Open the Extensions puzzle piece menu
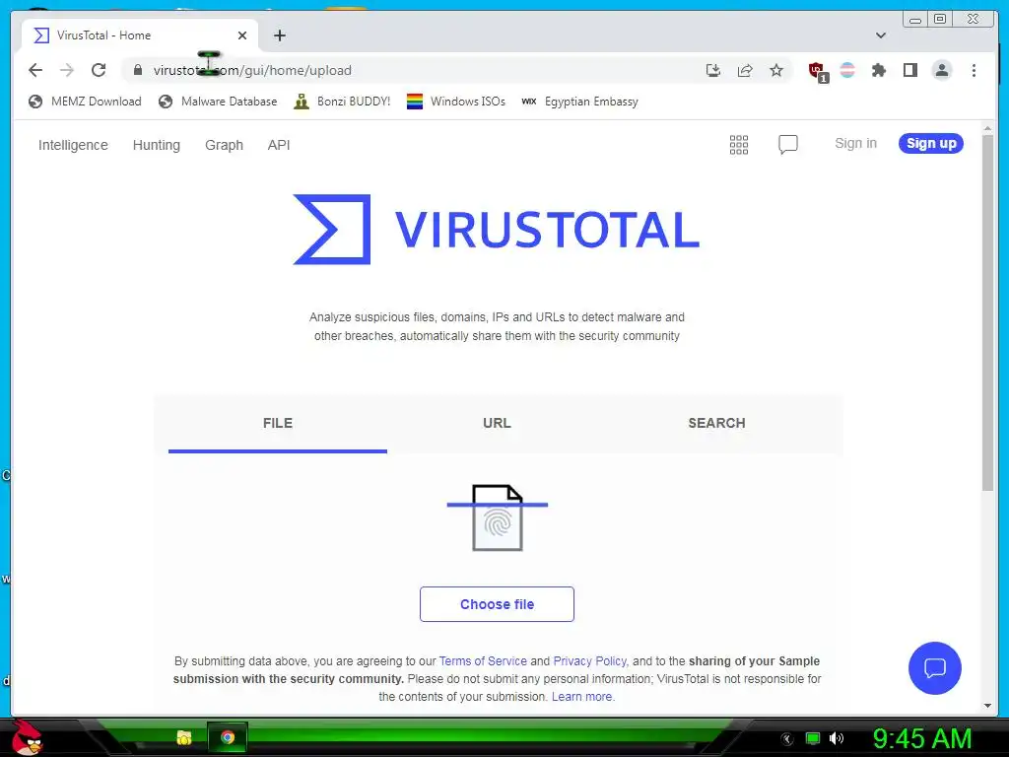 [x=879, y=70]
